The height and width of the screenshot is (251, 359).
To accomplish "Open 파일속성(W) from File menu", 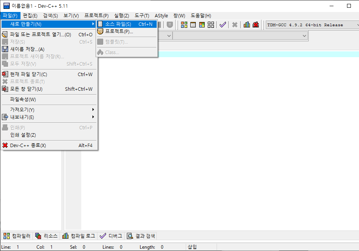I will (49, 100).
